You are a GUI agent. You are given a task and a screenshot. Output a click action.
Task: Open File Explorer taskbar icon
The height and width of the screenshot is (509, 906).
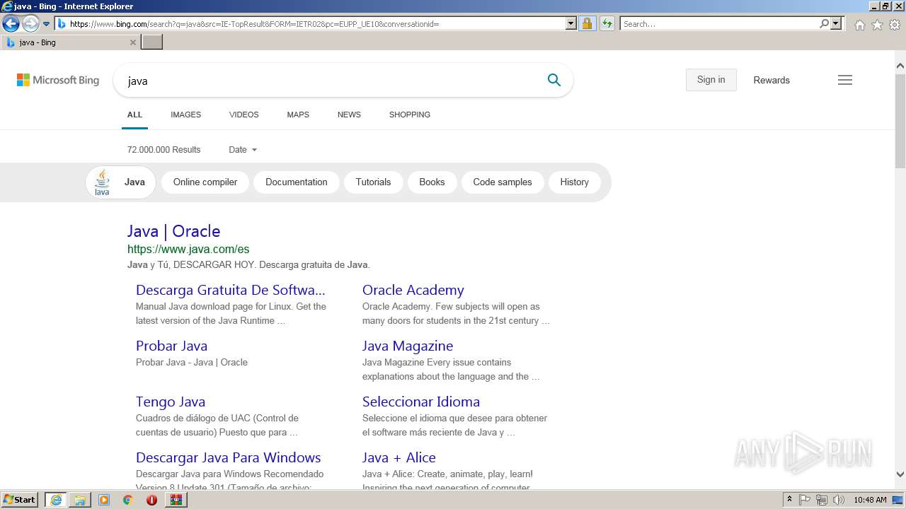pos(80,500)
